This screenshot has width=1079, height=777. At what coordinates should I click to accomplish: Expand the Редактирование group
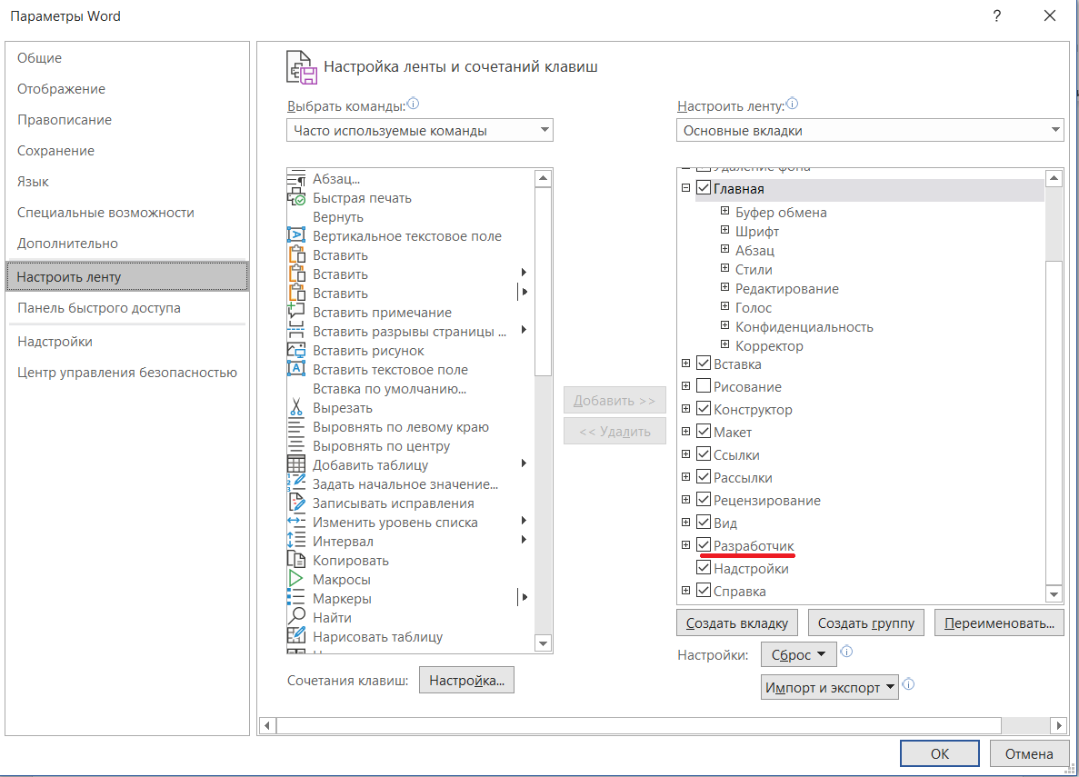click(724, 287)
